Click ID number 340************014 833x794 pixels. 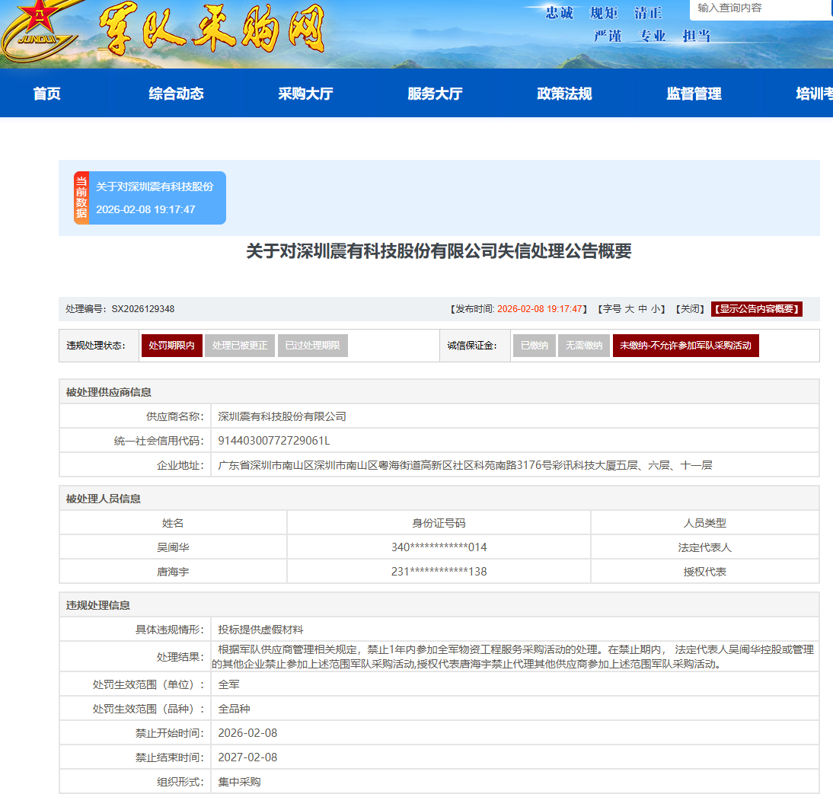point(439,547)
